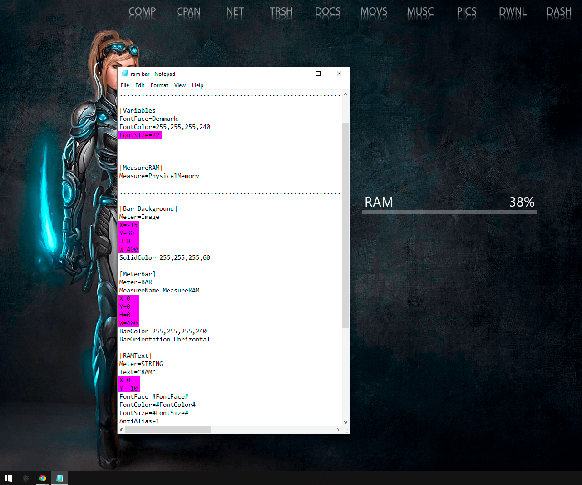Place cursor on SolidColor=255,255,255,60 line

click(x=165, y=258)
